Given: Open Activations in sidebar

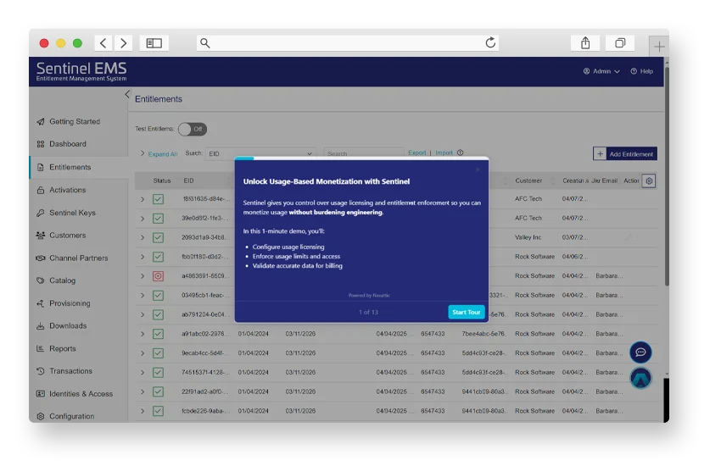Looking at the screenshot, I should coord(68,190).
